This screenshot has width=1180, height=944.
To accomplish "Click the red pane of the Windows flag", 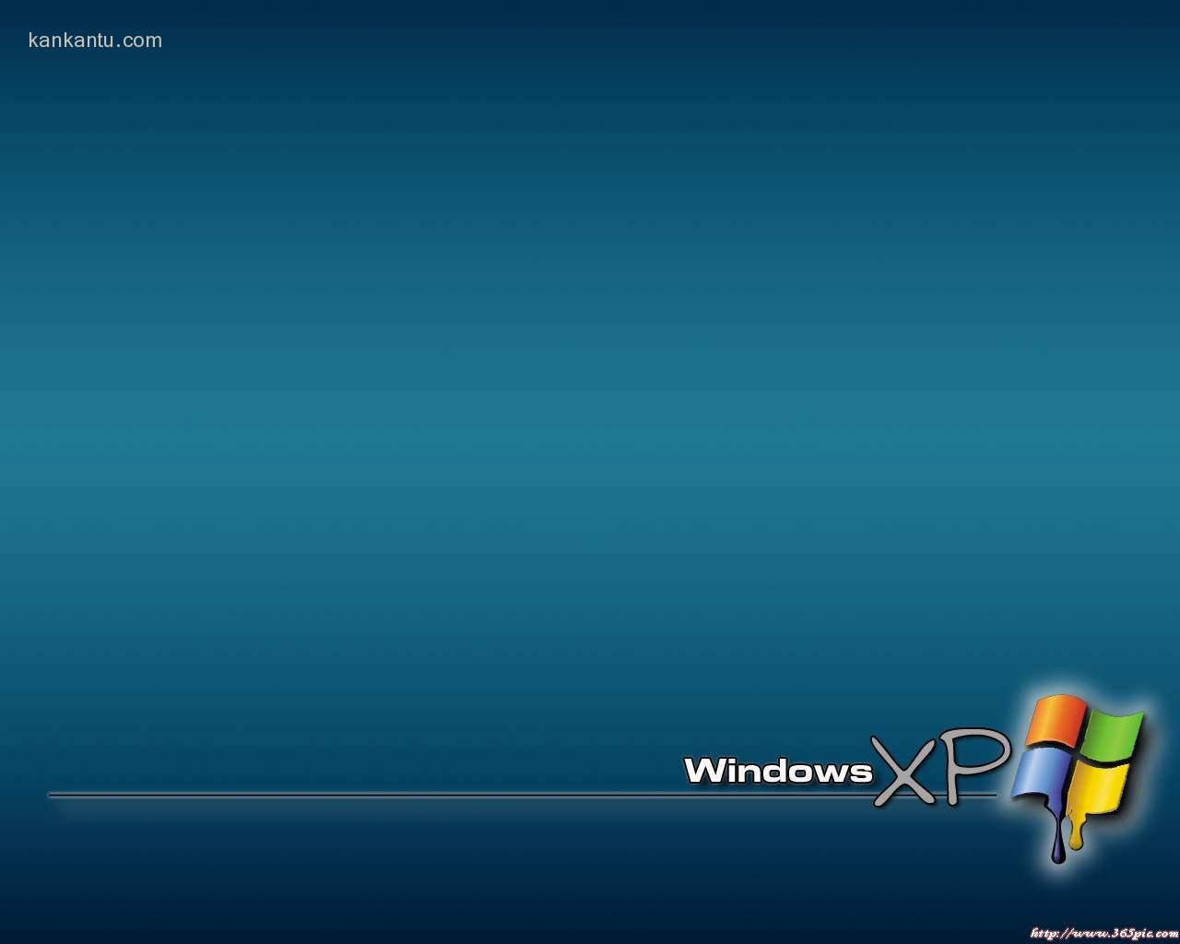I will coord(1056,719).
